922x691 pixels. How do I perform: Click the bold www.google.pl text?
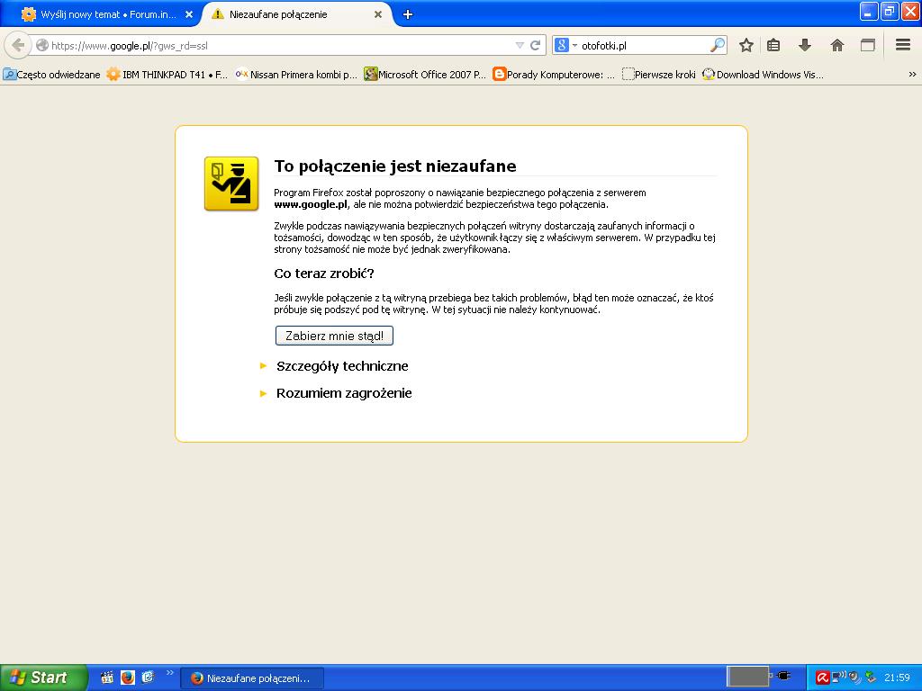pyautogui.click(x=311, y=204)
